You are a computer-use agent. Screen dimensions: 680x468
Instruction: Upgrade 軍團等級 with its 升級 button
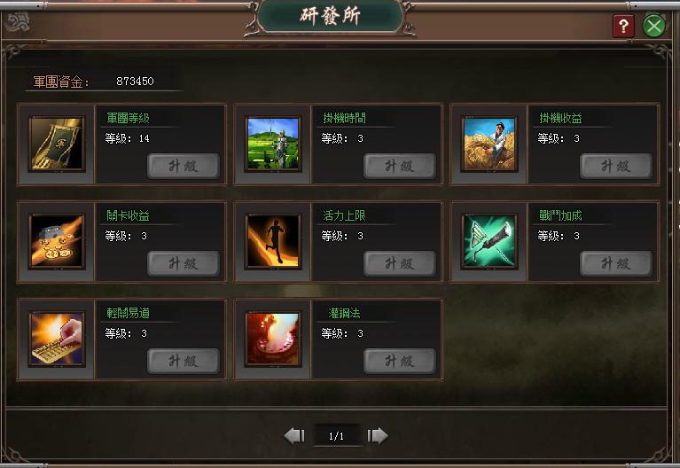coord(184,166)
